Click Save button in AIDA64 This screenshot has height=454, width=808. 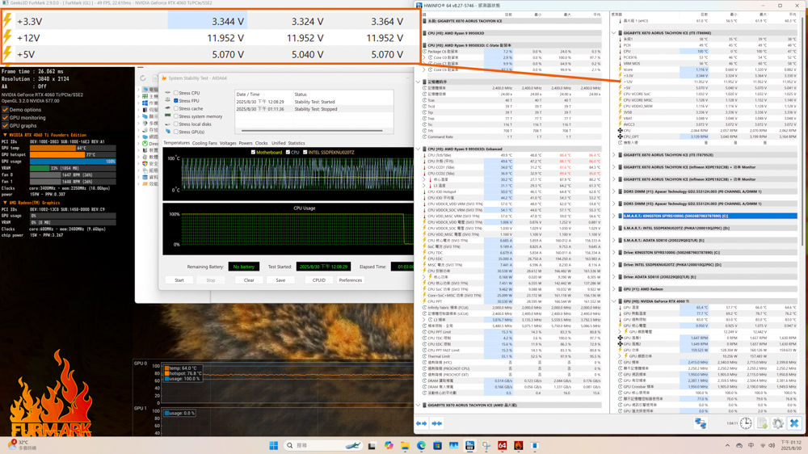(280, 280)
